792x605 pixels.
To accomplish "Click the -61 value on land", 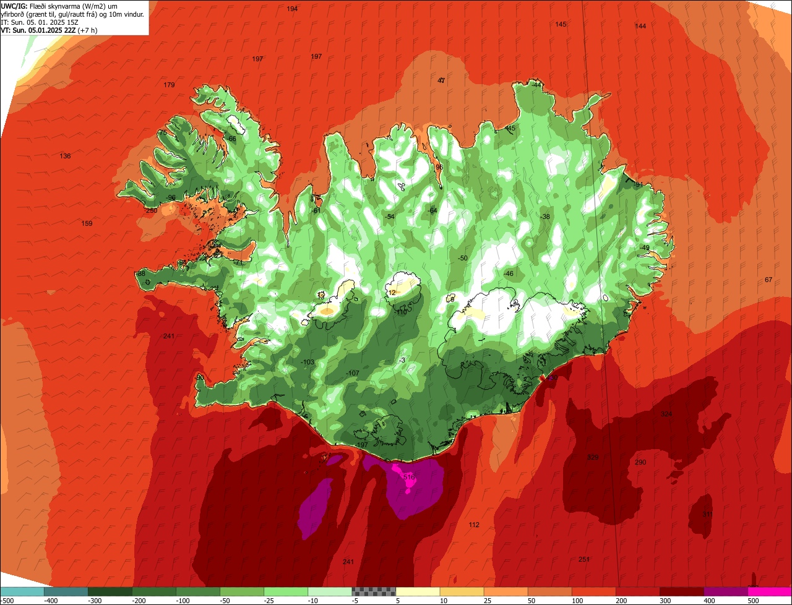I will tap(317, 210).
